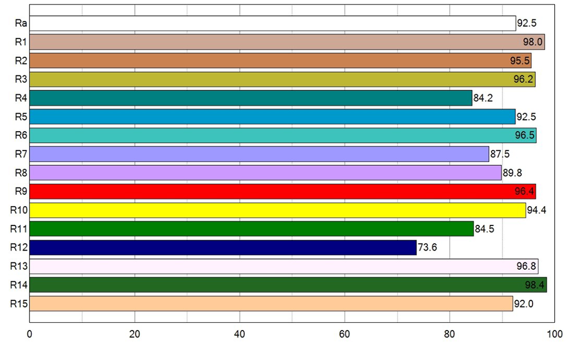Click the 96.4 value label
The image size is (569, 342).
click(525, 191)
